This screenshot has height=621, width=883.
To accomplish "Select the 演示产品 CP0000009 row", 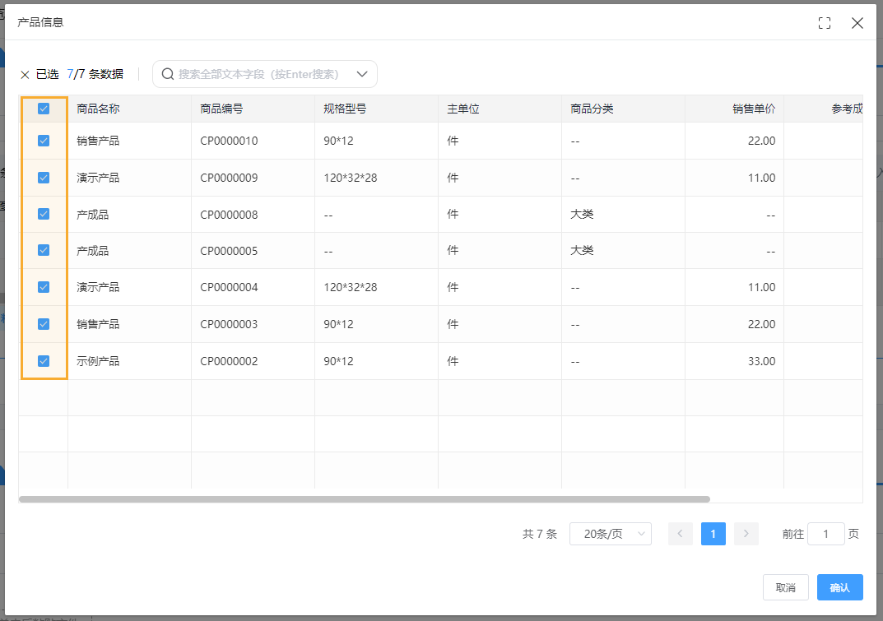I will 43,177.
